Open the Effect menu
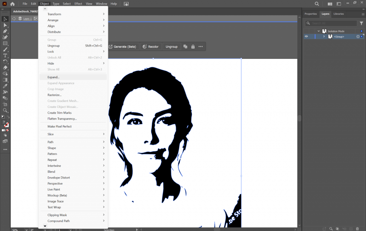 click(x=78, y=4)
